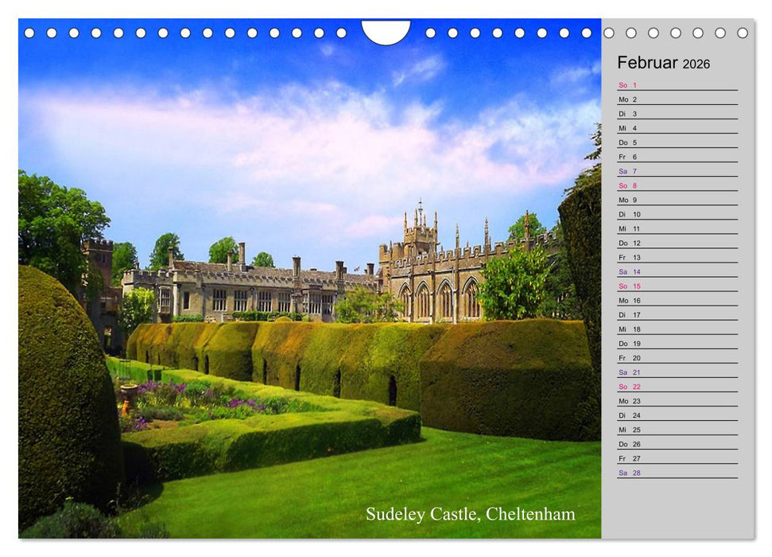Select the last row Sa 28
This screenshot has width=772, height=557.
677,473
